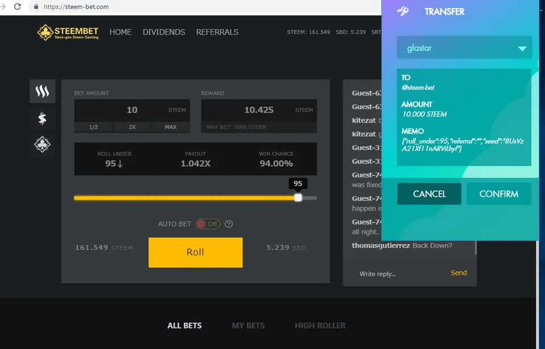Click the browser address bar URL
The height and width of the screenshot is (349, 545).
(x=76, y=7)
